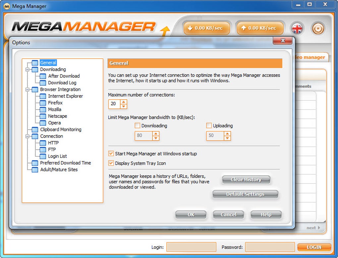Open settings via the orange gear icon
Screen dimensions: 338x258
point(318,28)
